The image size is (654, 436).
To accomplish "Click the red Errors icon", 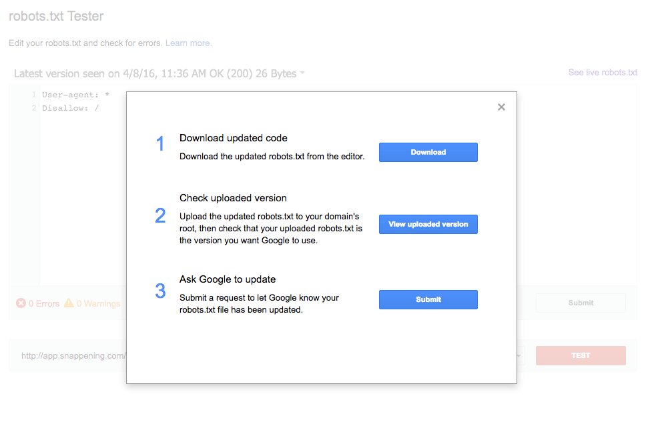I will [21, 303].
